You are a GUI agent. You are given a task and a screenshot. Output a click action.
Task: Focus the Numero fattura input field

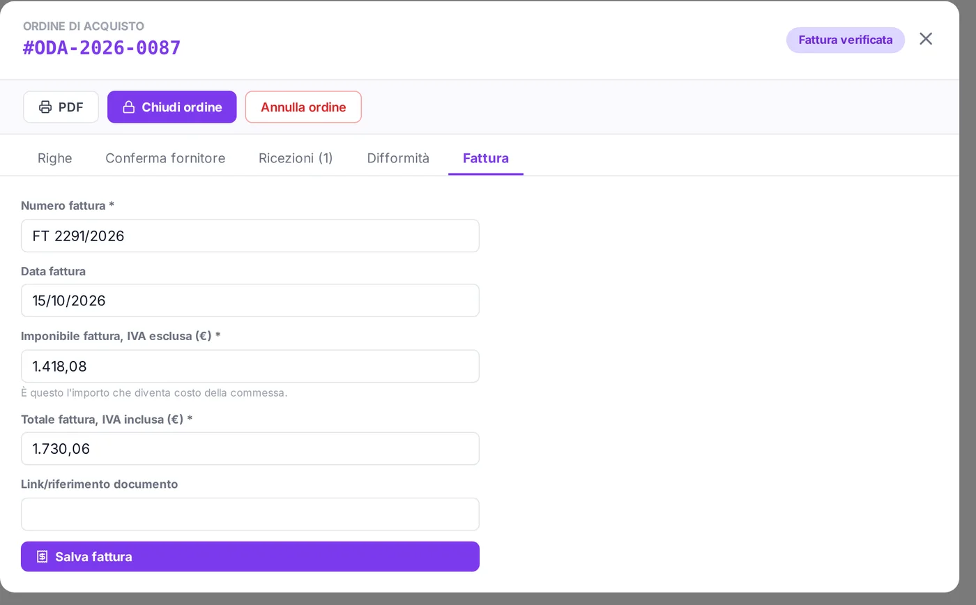coord(250,236)
